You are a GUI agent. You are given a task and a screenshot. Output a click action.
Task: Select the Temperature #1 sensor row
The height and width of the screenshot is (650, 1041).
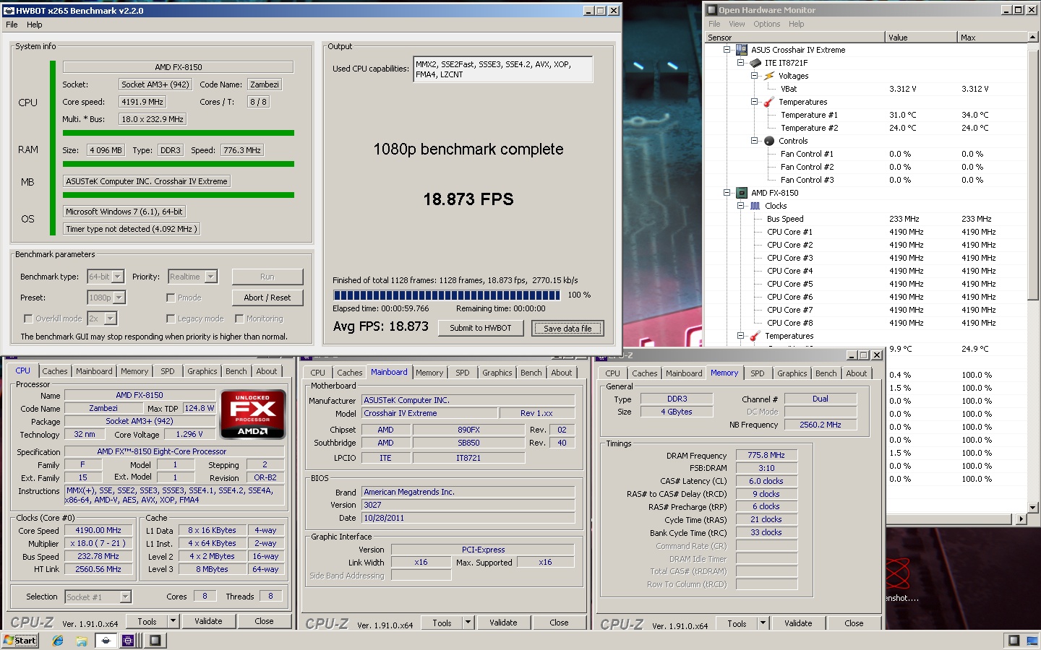coord(866,115)
